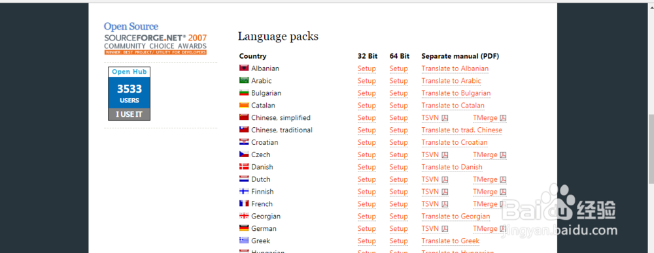Click the Croatian flag icon
This screenshot has width=654, height=253.
tap(244, 142)
